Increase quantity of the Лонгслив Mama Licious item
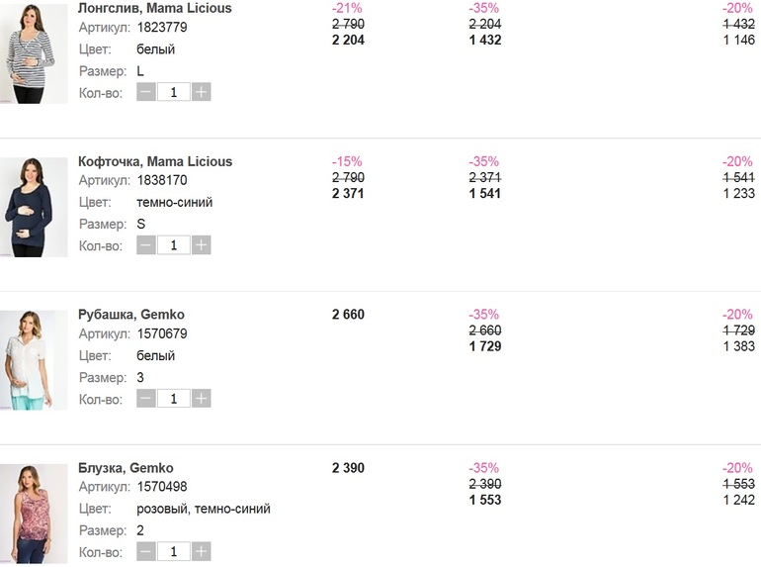 [x=202, y=92]
